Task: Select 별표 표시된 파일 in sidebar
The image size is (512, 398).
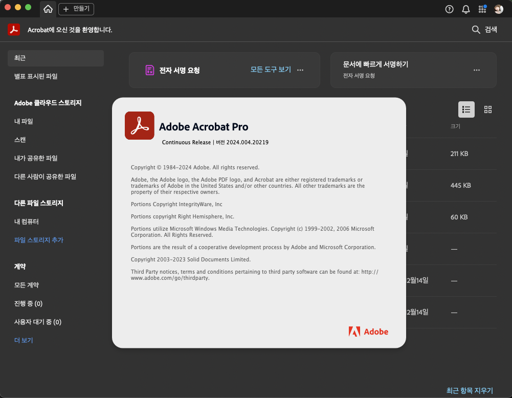Action: click(36, 76)
